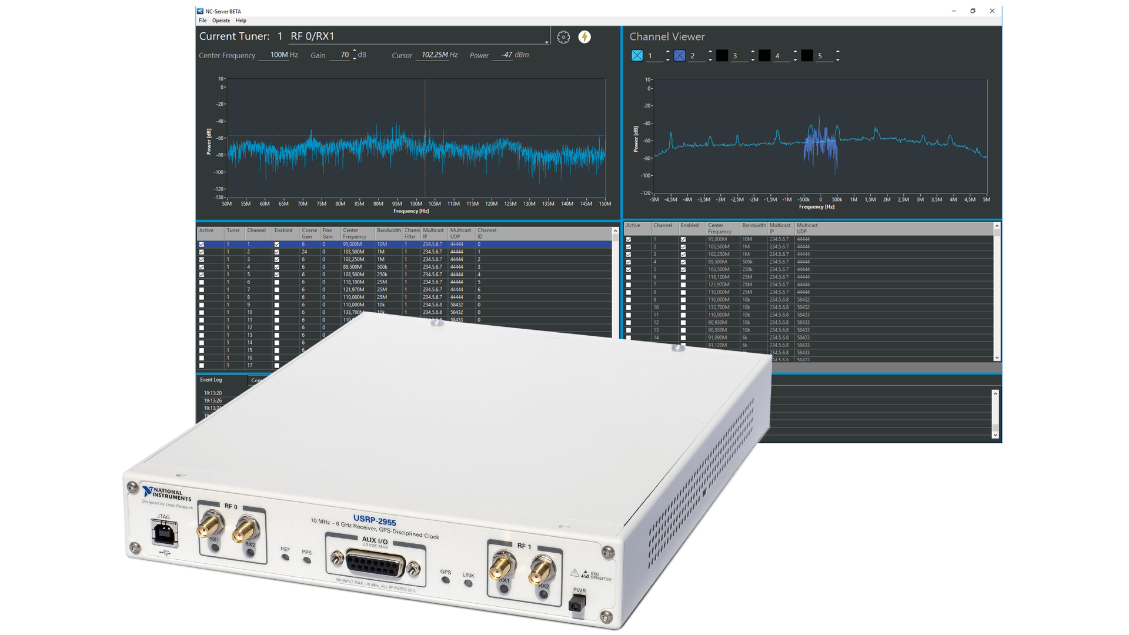Click the yellow lightning bolt icon
This screenshot has height=635, width=1129.
click(584, 36)
